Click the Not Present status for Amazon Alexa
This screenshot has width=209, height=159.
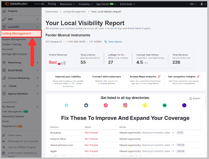pyautogui.click(x=91, y=139)
